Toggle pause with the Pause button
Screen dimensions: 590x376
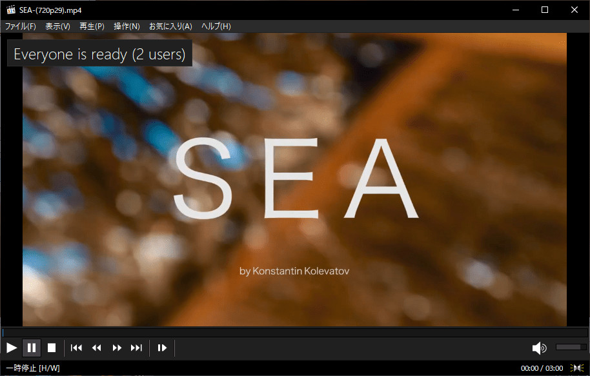tap(32, 348)
